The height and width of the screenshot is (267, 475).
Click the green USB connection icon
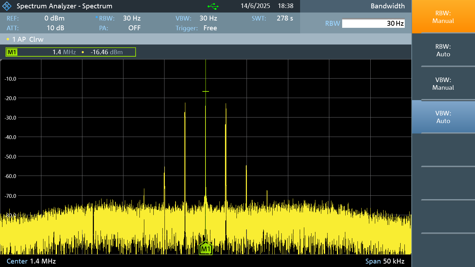click(213, 6)
